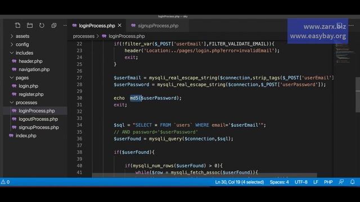Open signupProcess.php in file tree
This screenshot has height=202, width=360.
tap(39, 127)
